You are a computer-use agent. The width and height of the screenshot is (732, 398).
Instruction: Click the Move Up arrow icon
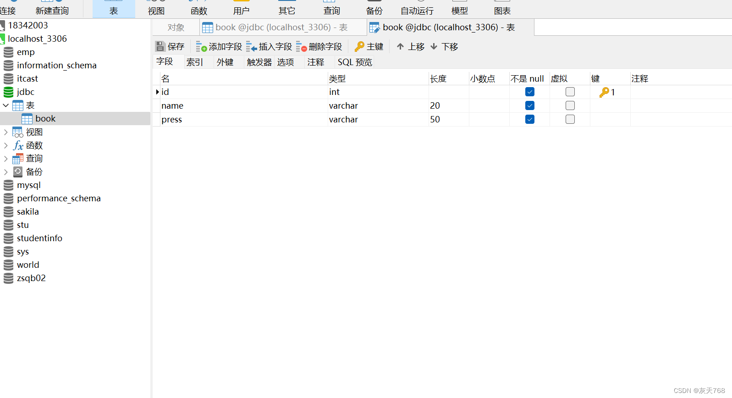click(400, 46)
